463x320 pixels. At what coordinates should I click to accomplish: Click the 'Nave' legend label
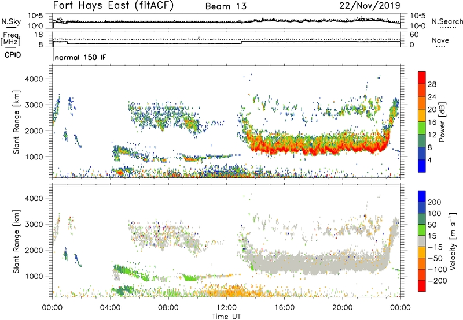coord(440,40)
